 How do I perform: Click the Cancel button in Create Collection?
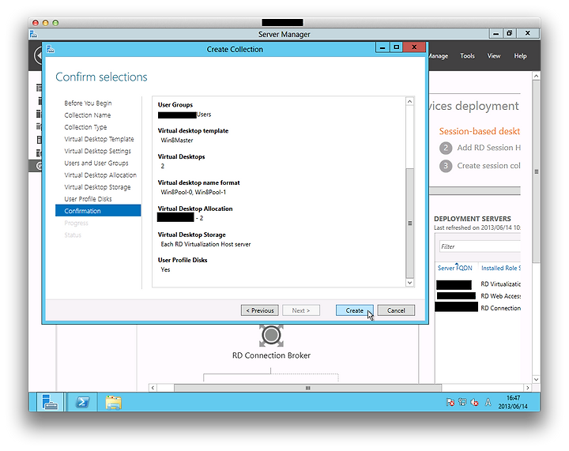[x=396, y=310]
